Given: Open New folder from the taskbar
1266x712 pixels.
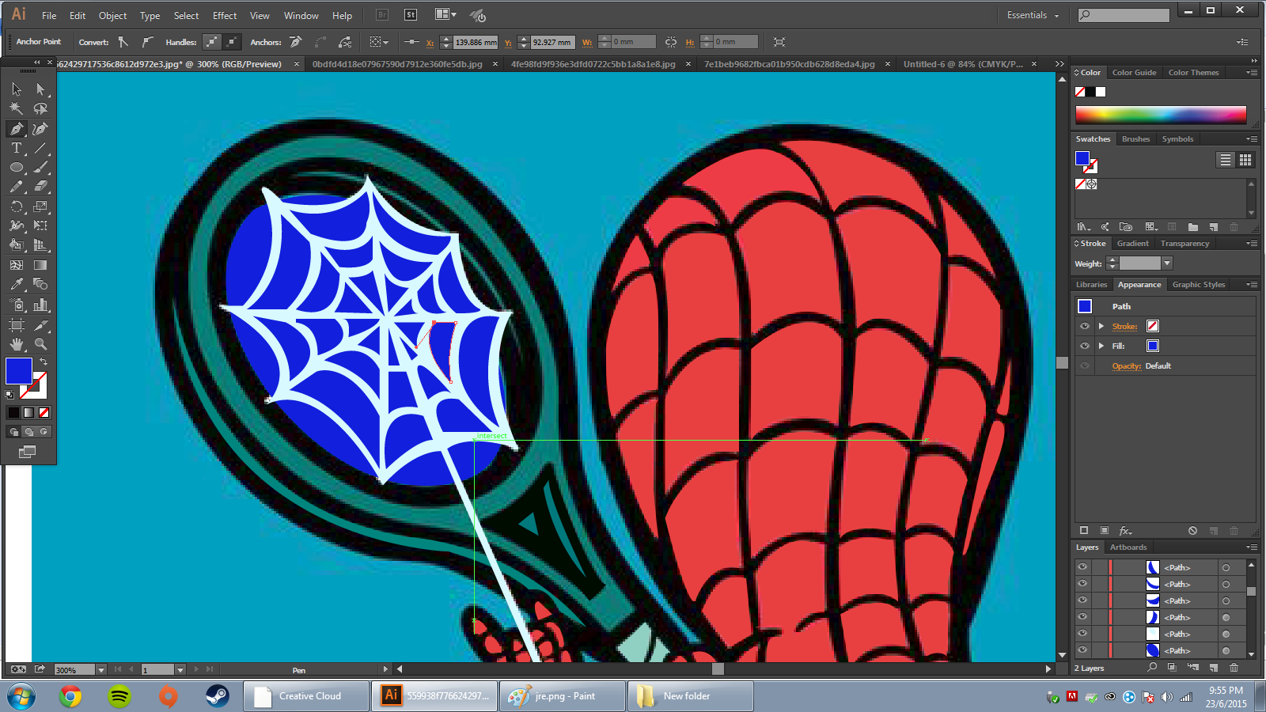Looking at the screenshot, I should (691, 696).
